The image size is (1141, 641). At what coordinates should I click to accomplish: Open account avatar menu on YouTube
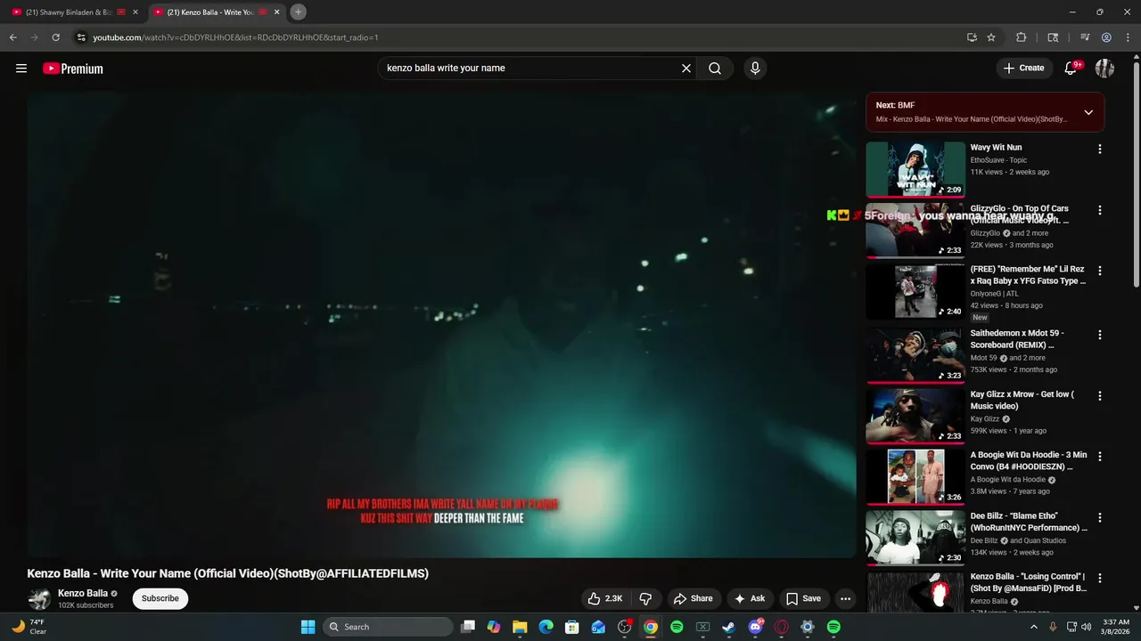point(1104,69)
